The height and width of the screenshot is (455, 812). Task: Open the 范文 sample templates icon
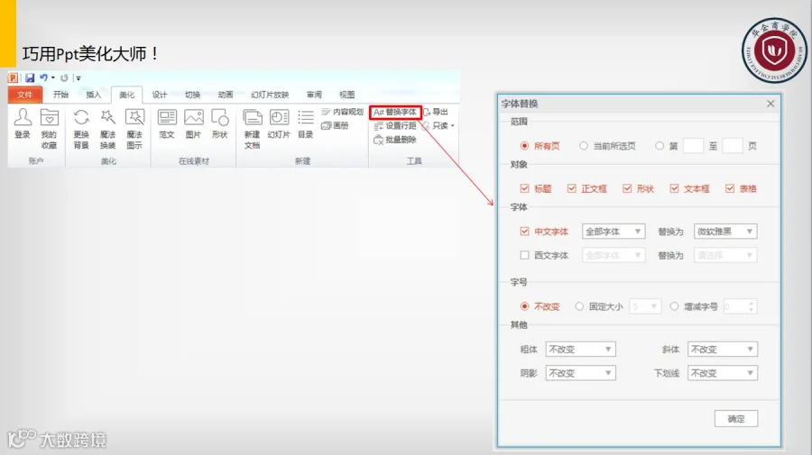[x=167, y=117]
